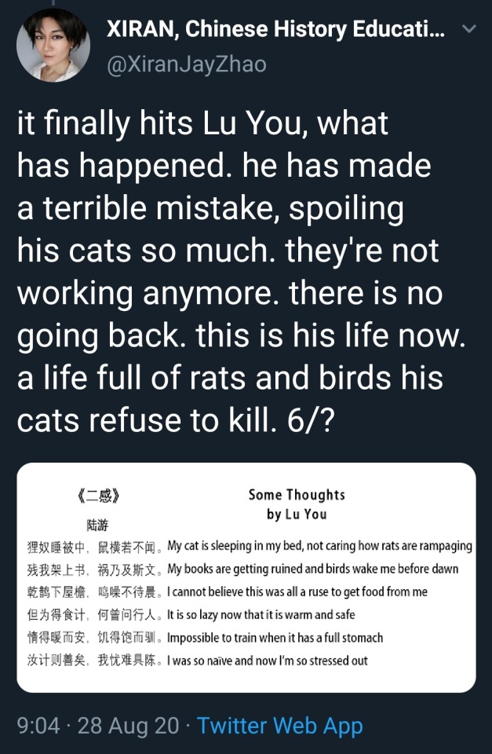Image resolution: width=492 pixels, height=754 pixels.
Task: Click the XIRAN profile avatar photo
Action: pyautogui.click(x=53, y=45)
